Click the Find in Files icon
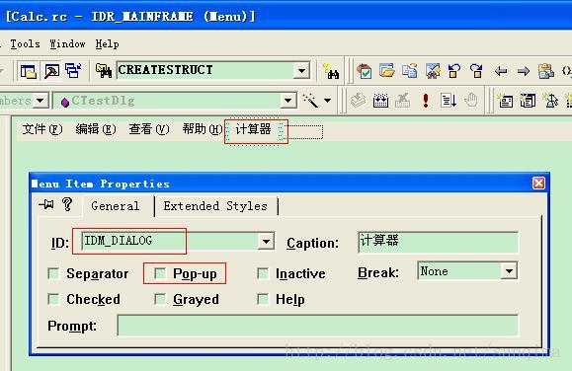Screen dimensions: 572x371 point(104,71)
